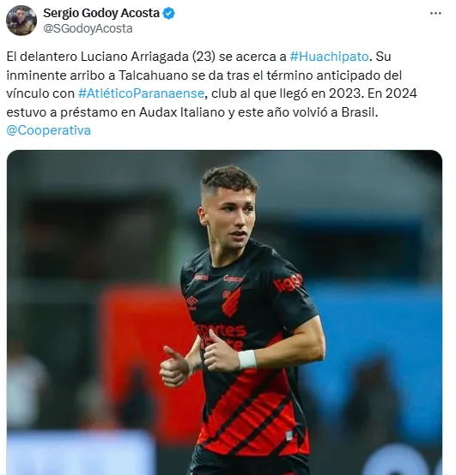This screenshot has width=456, height=475.
Task: Click the player's face in the photo
Action: (232, 219)
